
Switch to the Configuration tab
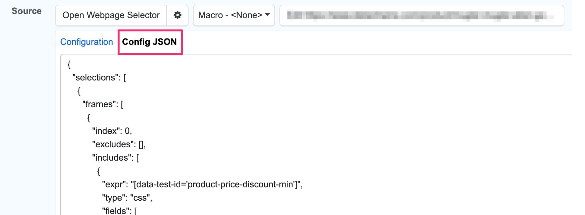click(86, 42)
